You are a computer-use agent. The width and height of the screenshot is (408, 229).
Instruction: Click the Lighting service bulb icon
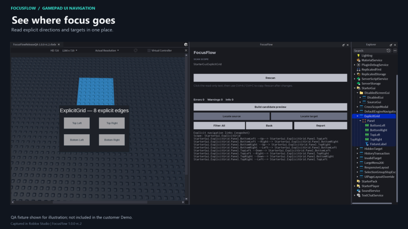358,55
